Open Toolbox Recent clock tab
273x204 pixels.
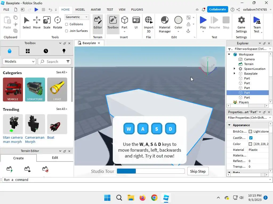point(46,51)
